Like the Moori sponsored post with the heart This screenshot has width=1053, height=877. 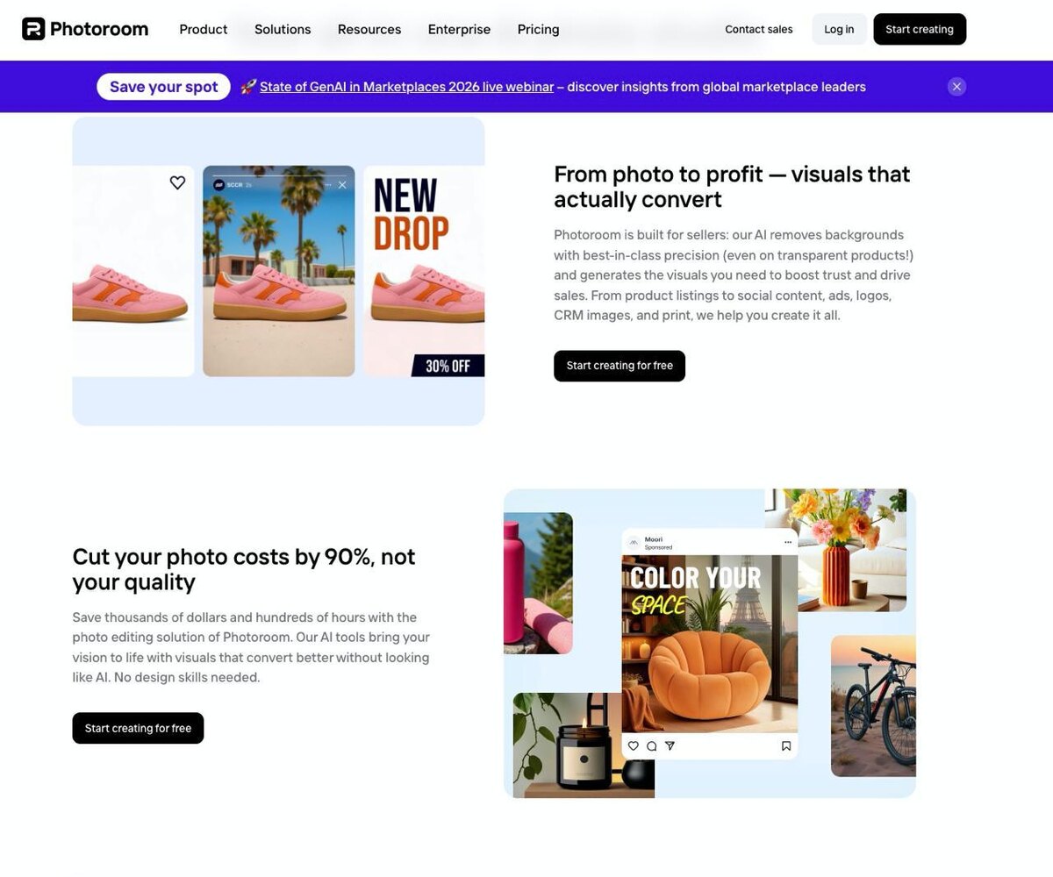click(x=634, y=746)
